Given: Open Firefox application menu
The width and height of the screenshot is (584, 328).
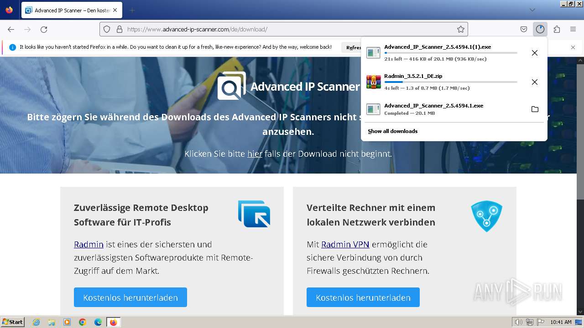Looking at the screenshot, I should click(x=573, y=29).
